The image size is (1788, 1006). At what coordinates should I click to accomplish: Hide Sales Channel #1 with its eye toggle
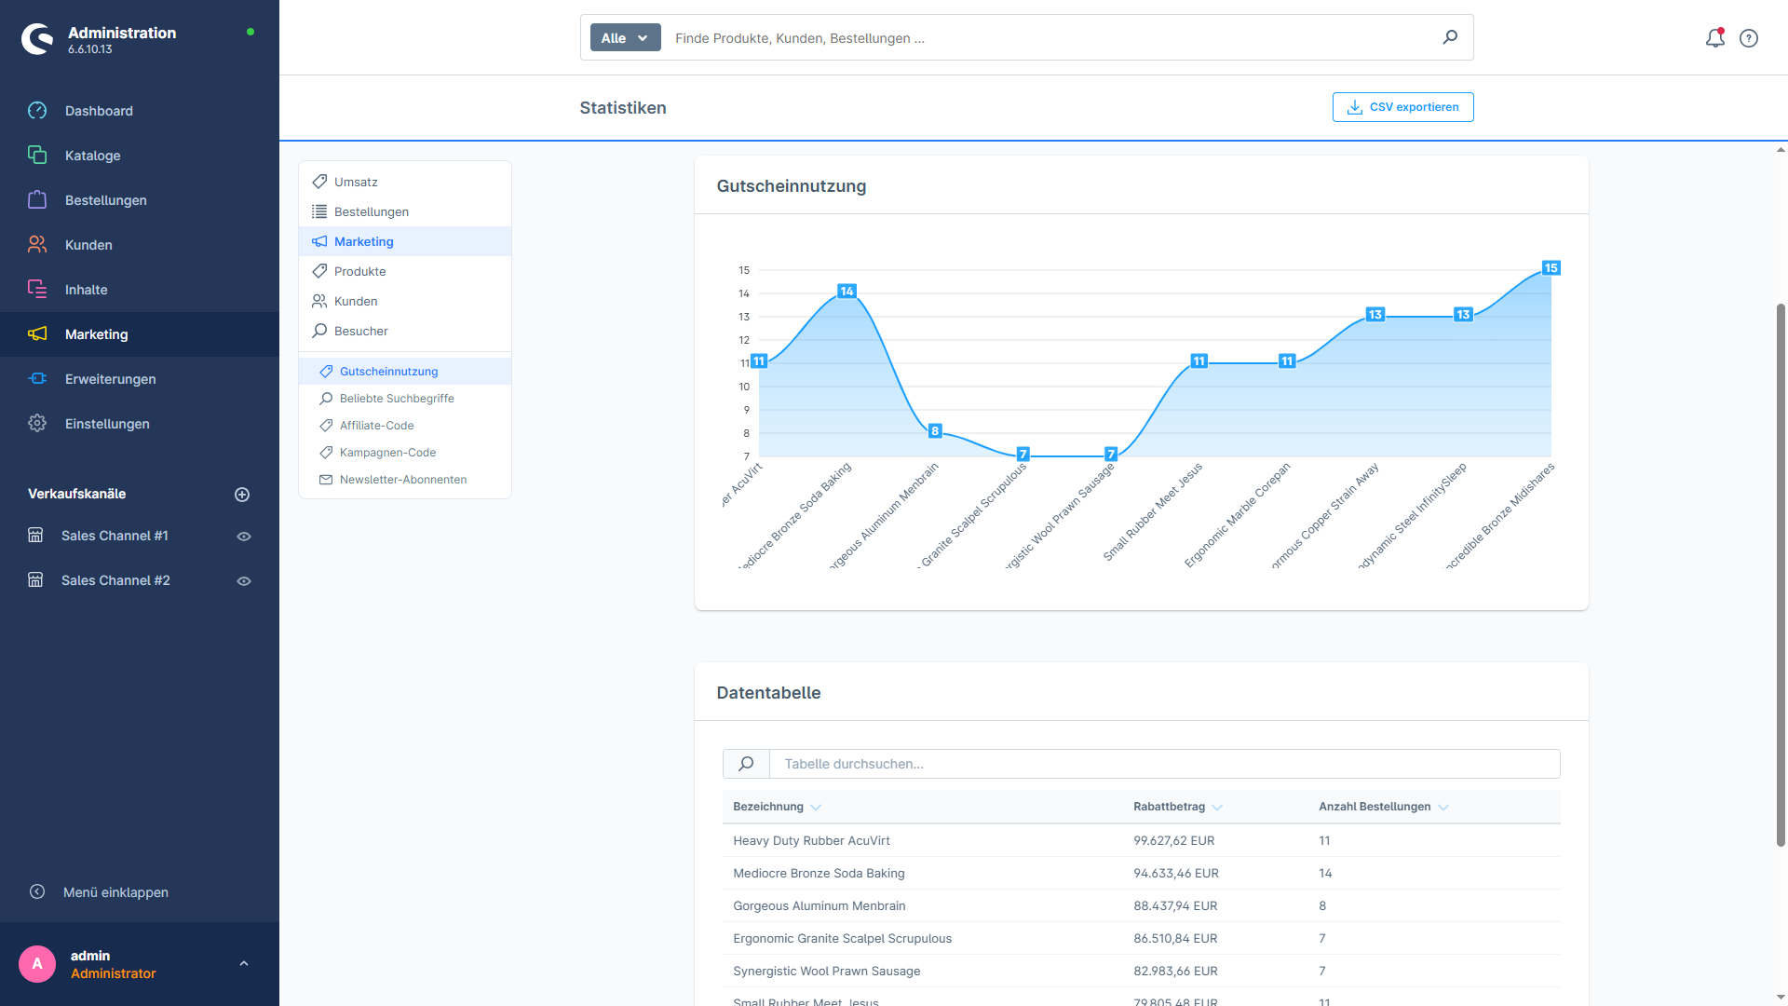coord(243,536)
